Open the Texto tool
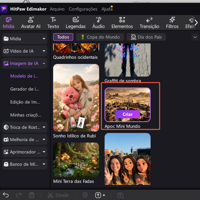The image size is (200, 200). tap(53, 23)
